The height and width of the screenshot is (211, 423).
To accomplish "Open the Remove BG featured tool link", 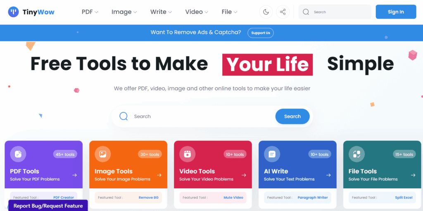I will click(148, 197).
